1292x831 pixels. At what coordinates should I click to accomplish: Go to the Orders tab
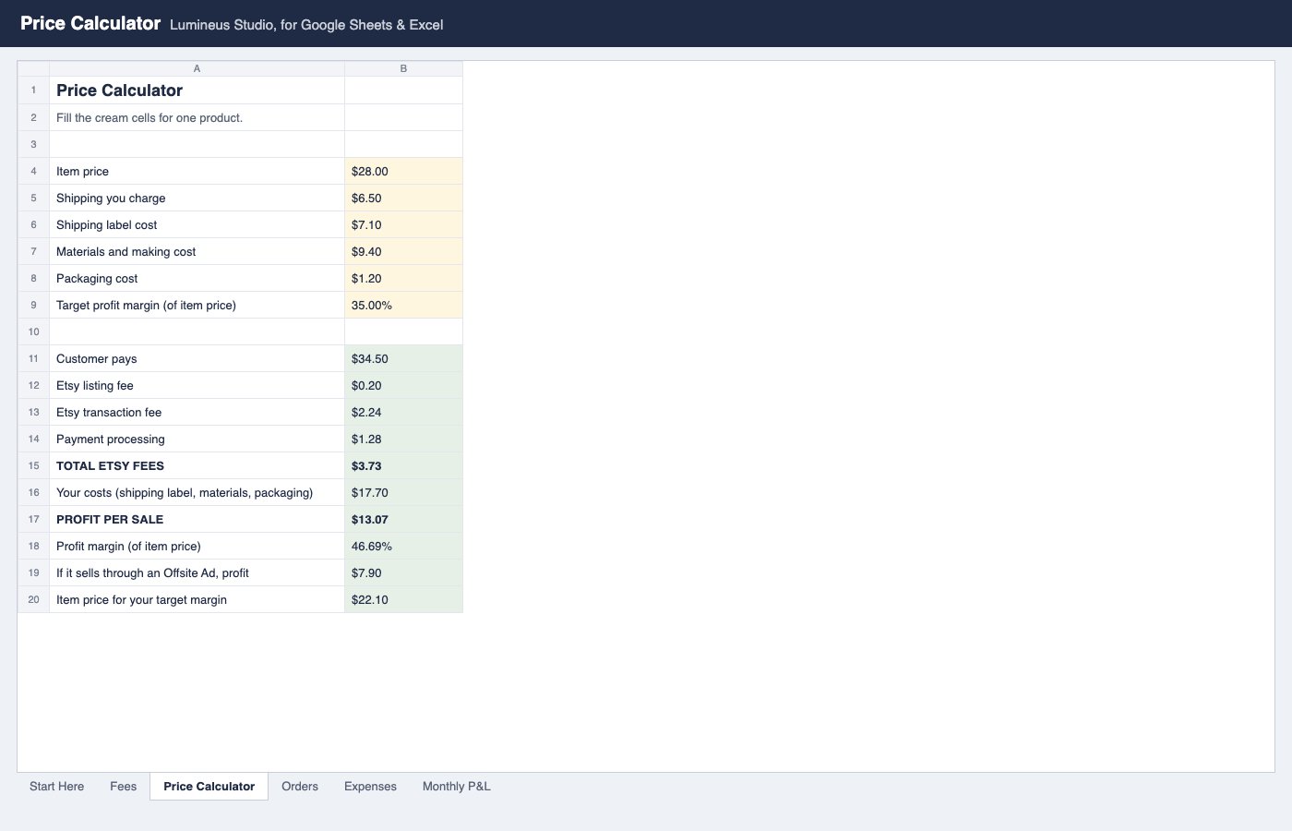tap(300, 787)
